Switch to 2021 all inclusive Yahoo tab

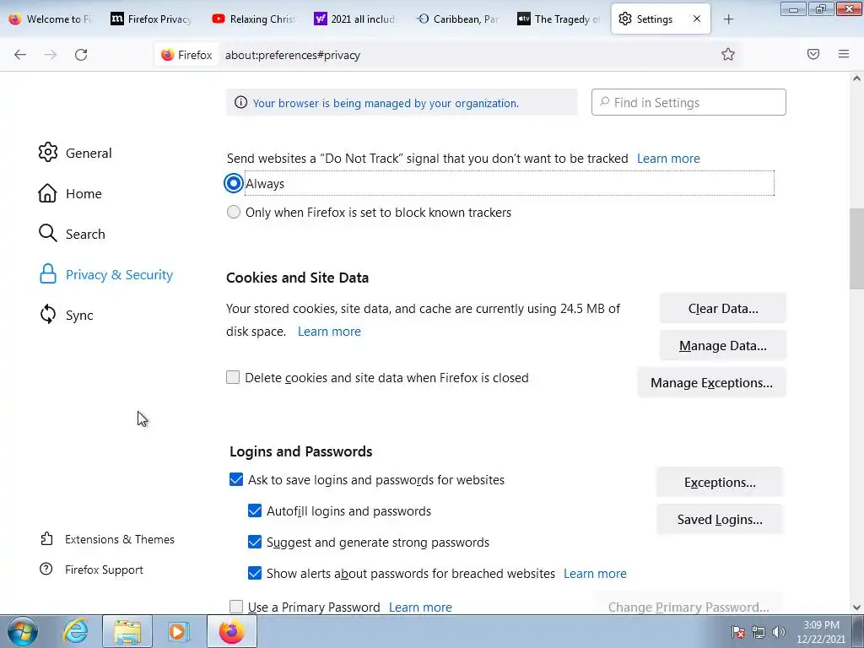click(355, 19)
